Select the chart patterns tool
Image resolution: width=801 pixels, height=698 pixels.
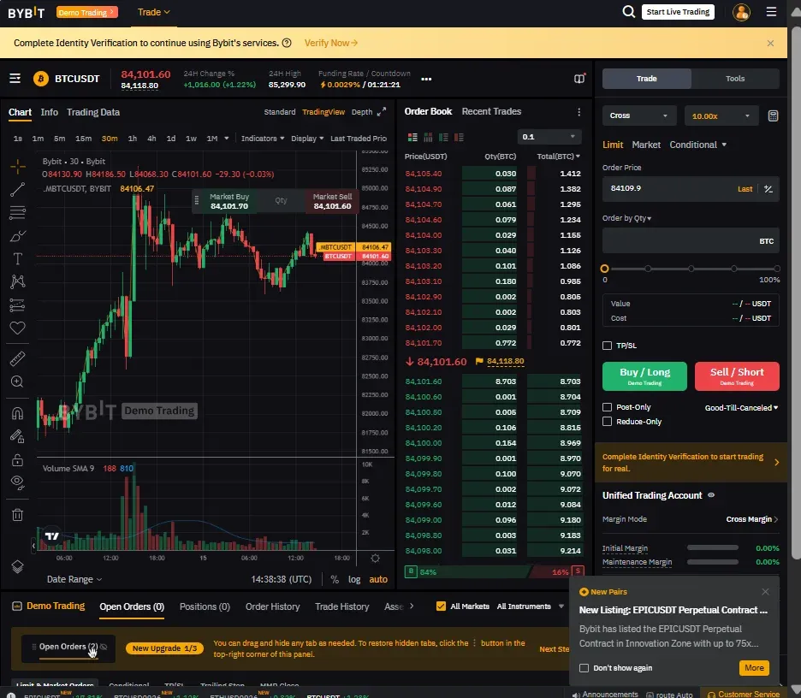pos(17,281)
